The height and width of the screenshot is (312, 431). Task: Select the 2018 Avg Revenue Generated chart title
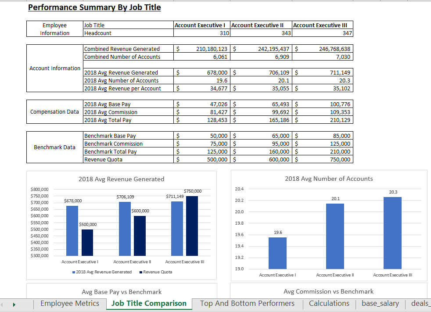coord(122,179)
